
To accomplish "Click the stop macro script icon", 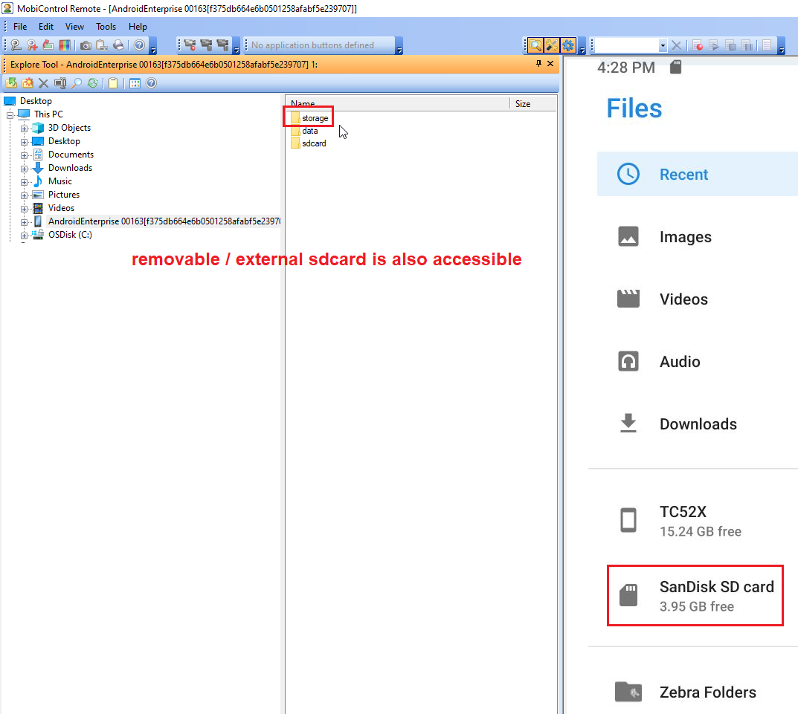I will 730,45.
